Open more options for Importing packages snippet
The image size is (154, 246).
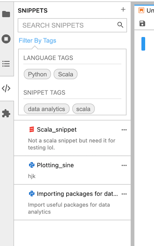tap(124, 194)
